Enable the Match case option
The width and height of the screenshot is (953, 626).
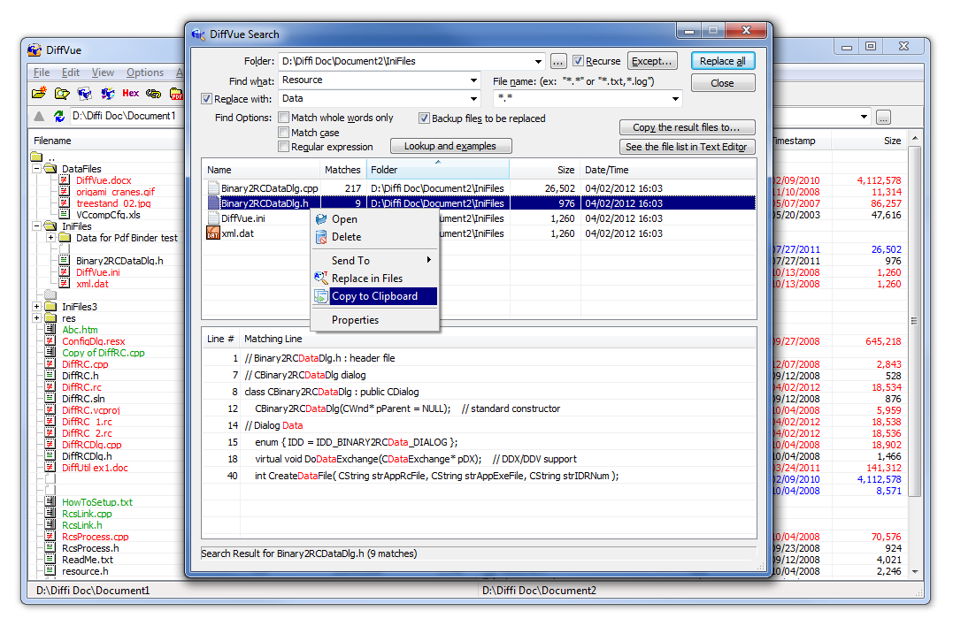click(283, 133)
